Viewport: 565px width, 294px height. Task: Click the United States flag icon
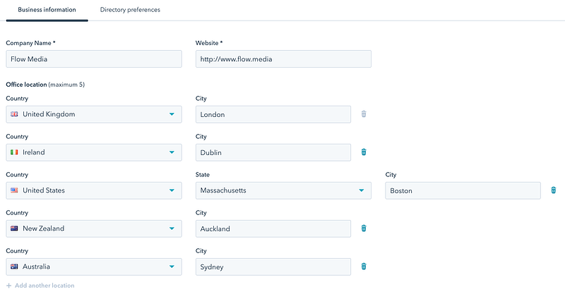14,190
